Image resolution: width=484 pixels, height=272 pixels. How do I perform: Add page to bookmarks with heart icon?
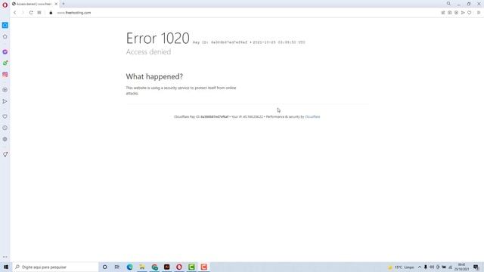(x=469, y=13)
